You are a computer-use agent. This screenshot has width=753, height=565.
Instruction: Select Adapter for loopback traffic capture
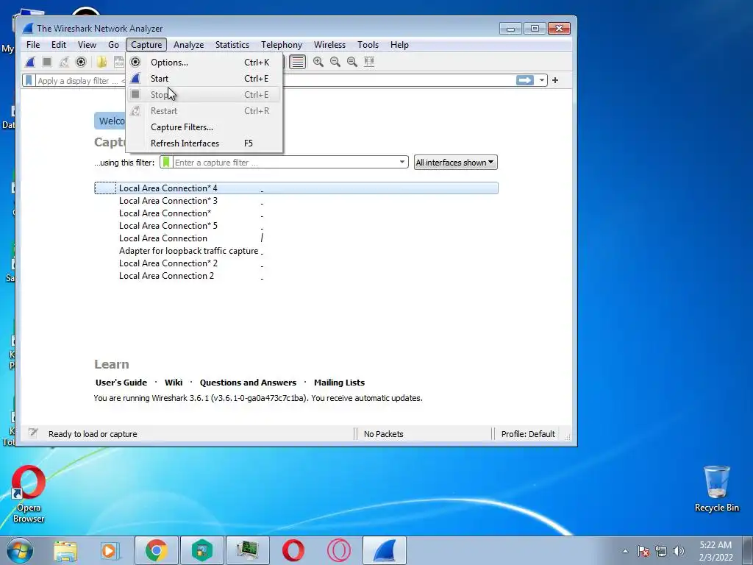296,250
